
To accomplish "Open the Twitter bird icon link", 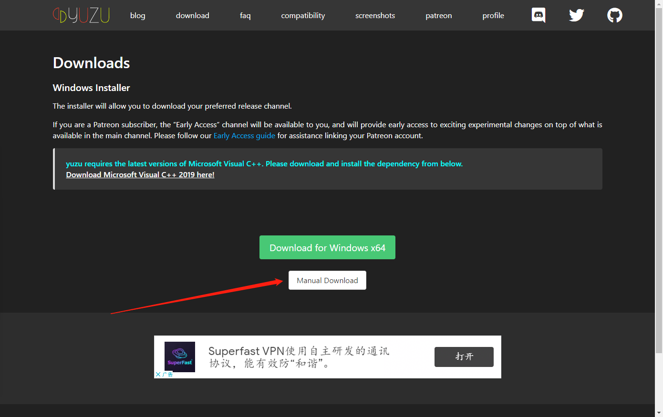I will 576,15.
